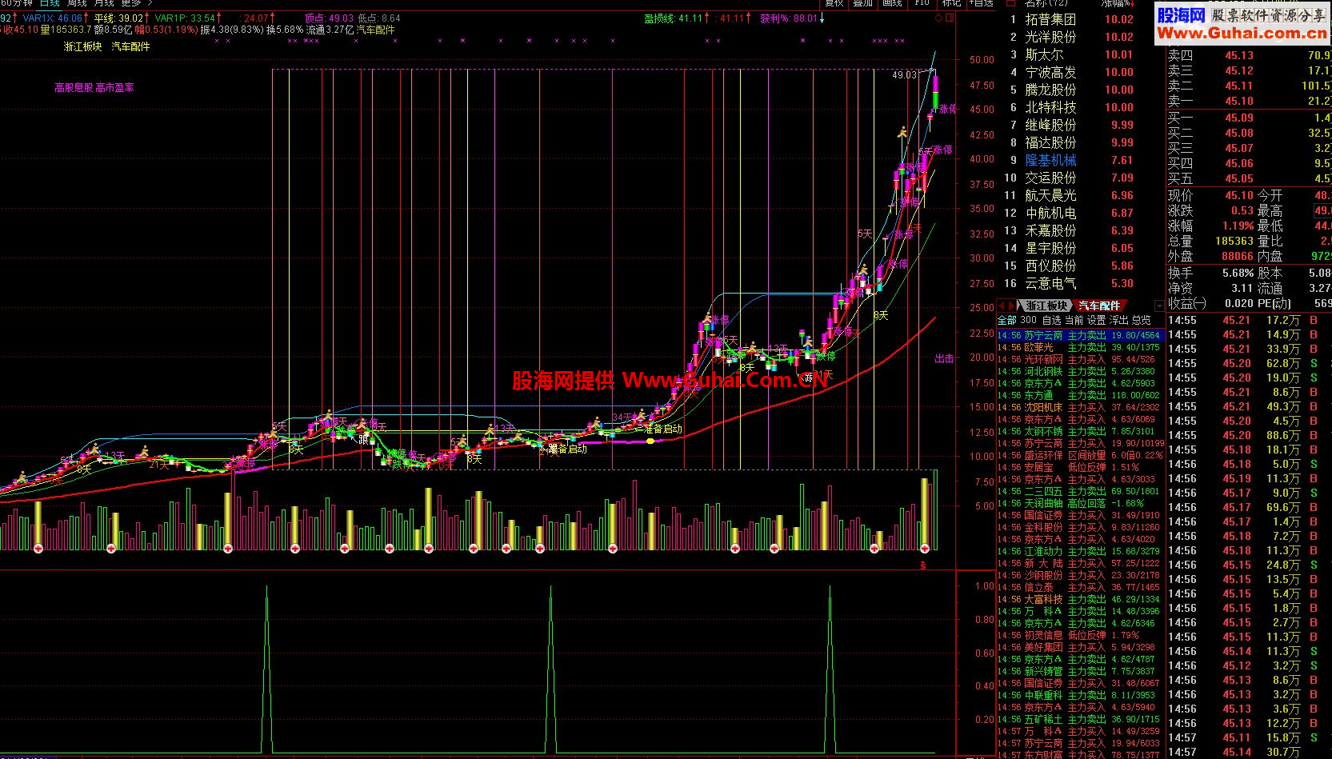The width and height of the screenshot is (1332, 759).
Task: Click the 标记 mark button
Action: coord(951,3)
